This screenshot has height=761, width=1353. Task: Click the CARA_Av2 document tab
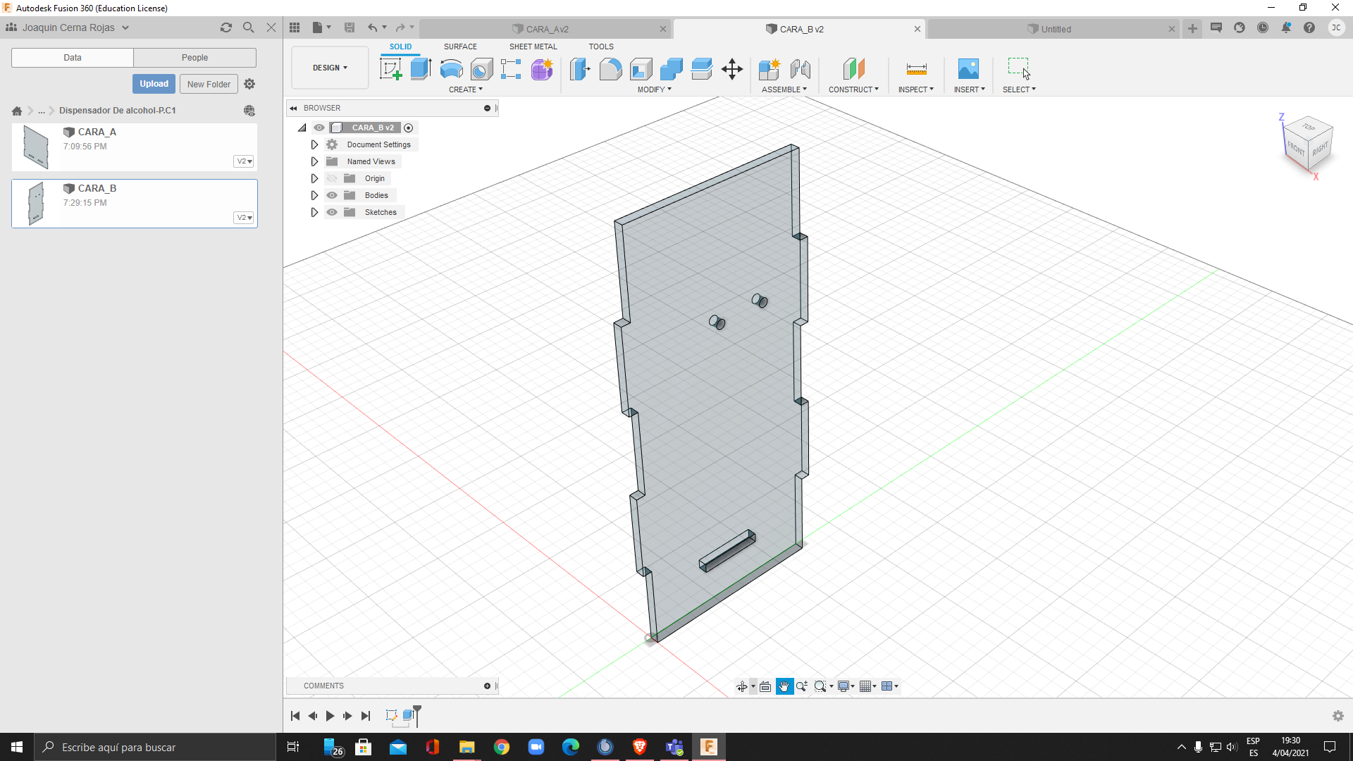point(548,29)
